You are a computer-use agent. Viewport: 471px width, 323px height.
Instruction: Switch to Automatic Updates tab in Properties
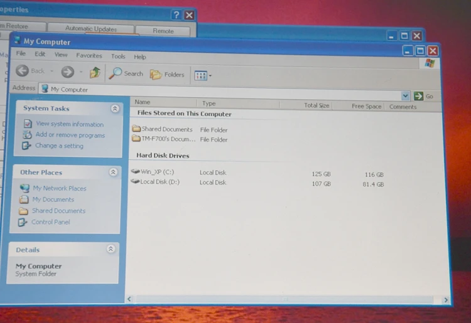pyautogui.click(x=90, y=29)
